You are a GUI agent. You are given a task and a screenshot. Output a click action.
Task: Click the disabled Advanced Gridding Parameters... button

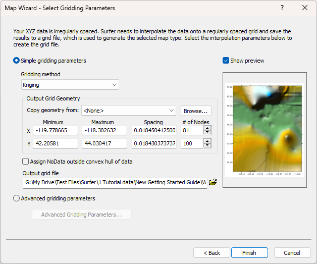[82, 214]
